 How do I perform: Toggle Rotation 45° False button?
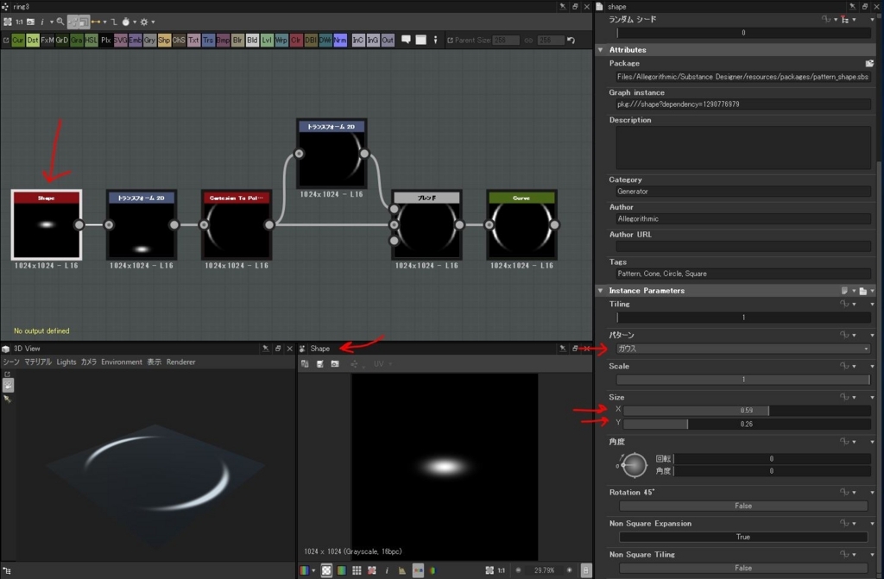point(743,506)
